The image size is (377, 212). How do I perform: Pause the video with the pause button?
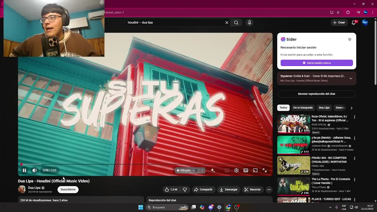tap(24, 170)
